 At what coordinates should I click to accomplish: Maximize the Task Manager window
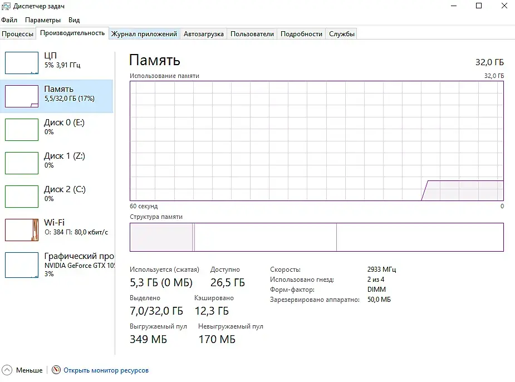(x=479, y=6)
